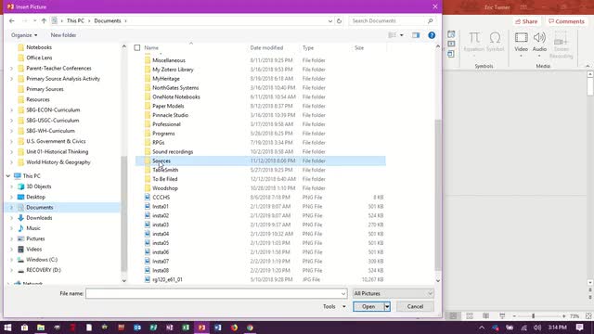Click Screen Recording in PowerPoint's ribbon
The height and width of the screenshot is (334, 594).
pyautogui.click(x=561, y=45)
